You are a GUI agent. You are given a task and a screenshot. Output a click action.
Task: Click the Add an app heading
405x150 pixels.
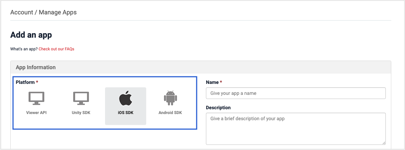(x=31, y=35)
